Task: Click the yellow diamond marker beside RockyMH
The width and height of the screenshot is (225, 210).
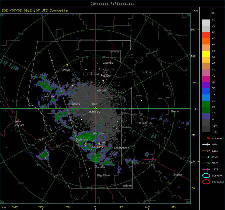Action: [67, 65]
